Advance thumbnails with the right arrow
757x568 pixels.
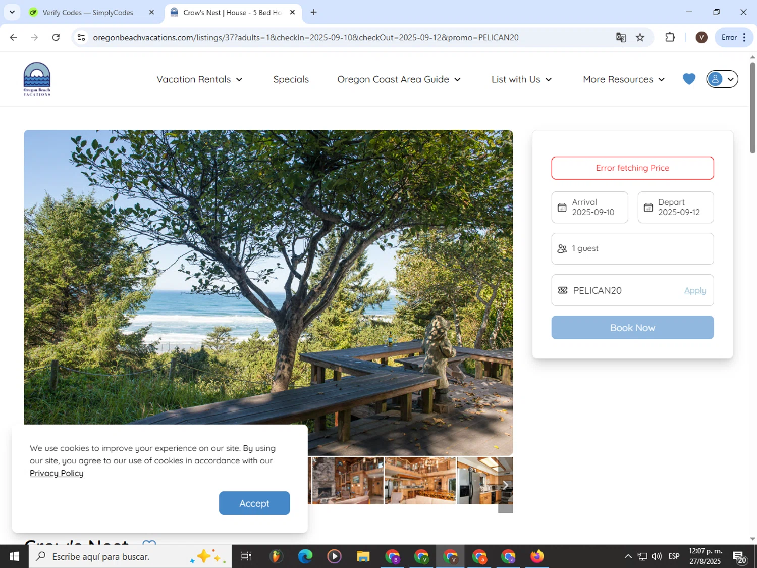[x=505, y=485]
